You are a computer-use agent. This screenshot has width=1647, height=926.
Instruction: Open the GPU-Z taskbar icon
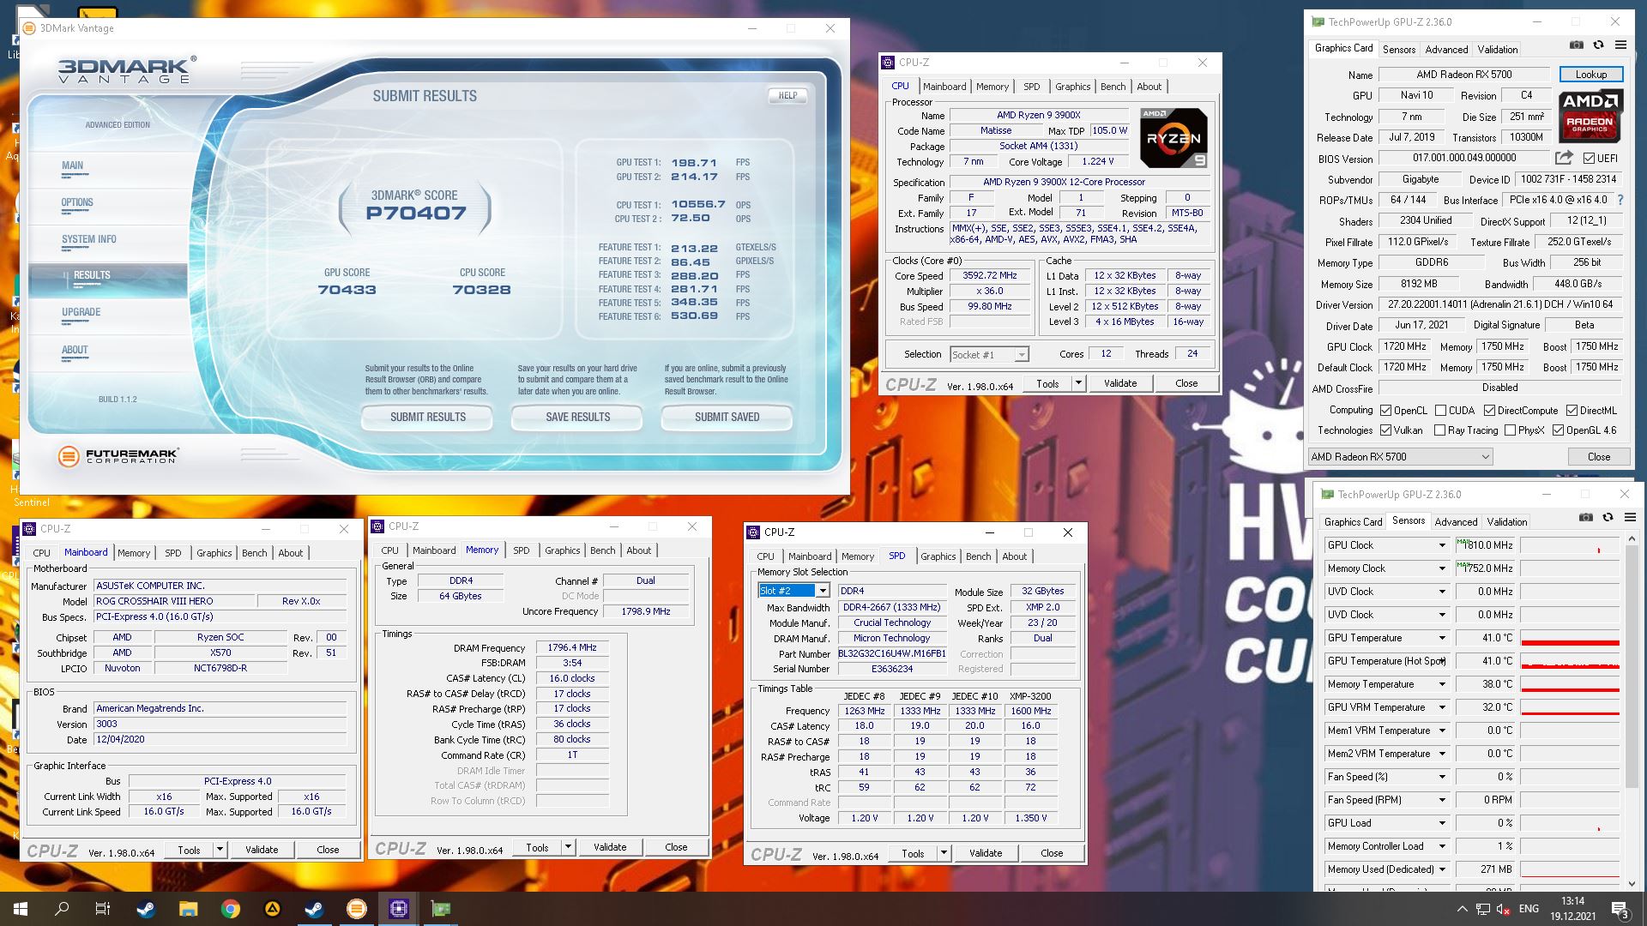pyautogui.click(x=440, y=909)
